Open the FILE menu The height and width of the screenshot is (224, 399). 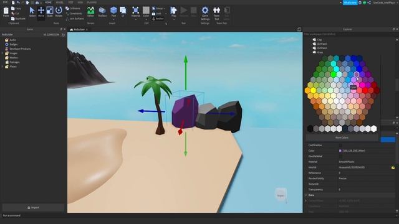(5, 2)
